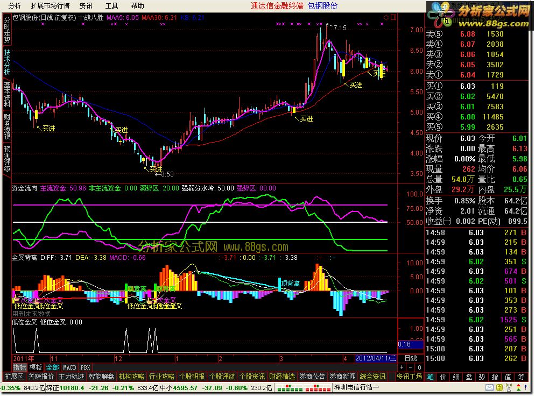
Task: Open the 资讯 menu
Action: tap(86, 6)
